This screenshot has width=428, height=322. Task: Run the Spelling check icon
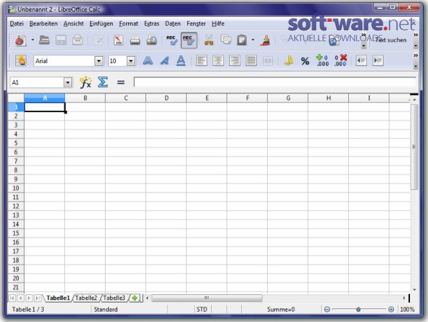point(172,40)
